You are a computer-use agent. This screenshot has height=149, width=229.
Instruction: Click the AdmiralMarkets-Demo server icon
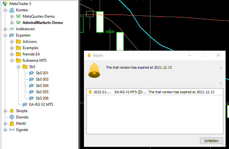pyautogui.click(x=18, y=22)
